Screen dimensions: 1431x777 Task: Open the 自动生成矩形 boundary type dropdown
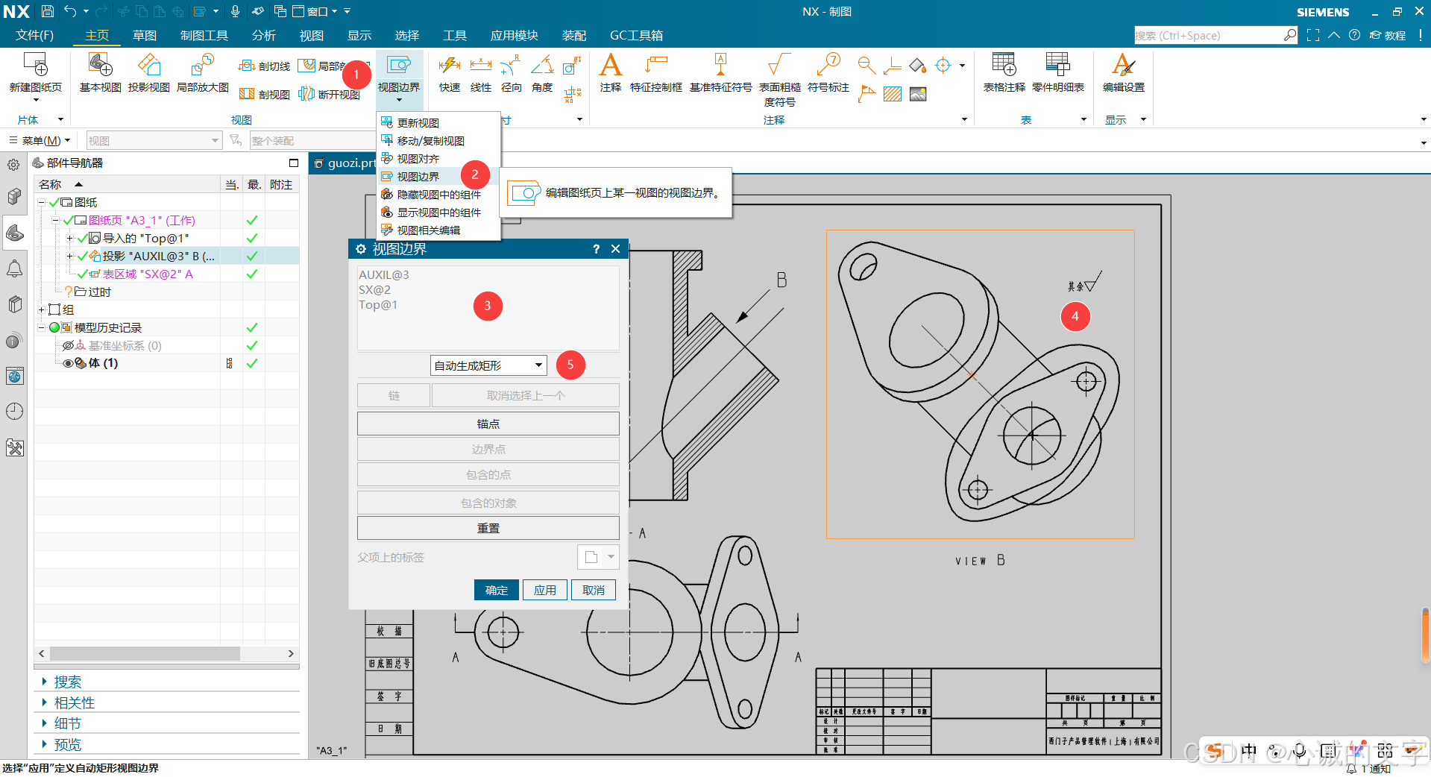[488, 365]
